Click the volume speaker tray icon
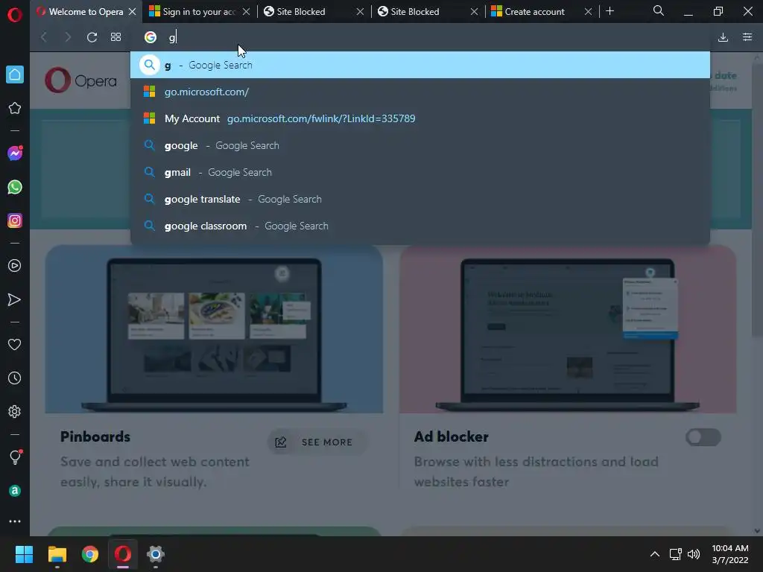Image resolution: width=763 pixels, height=572 pixels. (x=694, y=554)
